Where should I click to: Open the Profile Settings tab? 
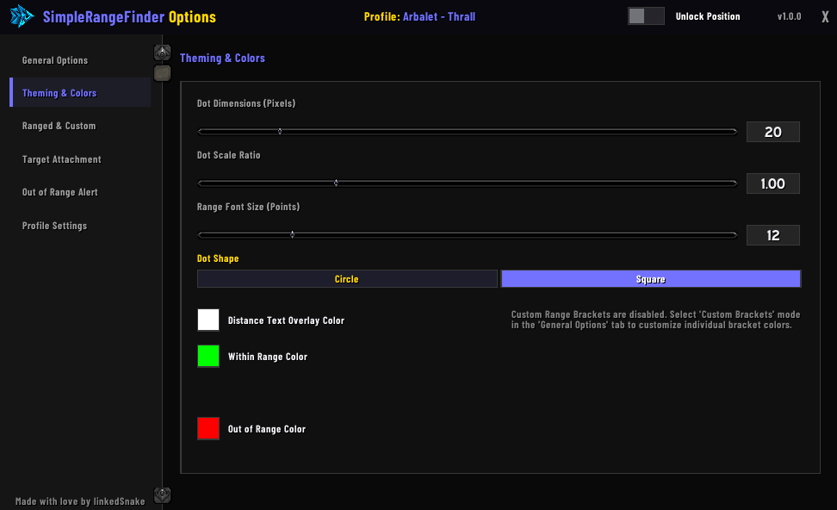click(x=80, y=226)
